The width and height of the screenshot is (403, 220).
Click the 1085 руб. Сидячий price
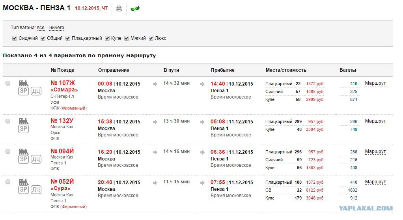click(315, 91)
